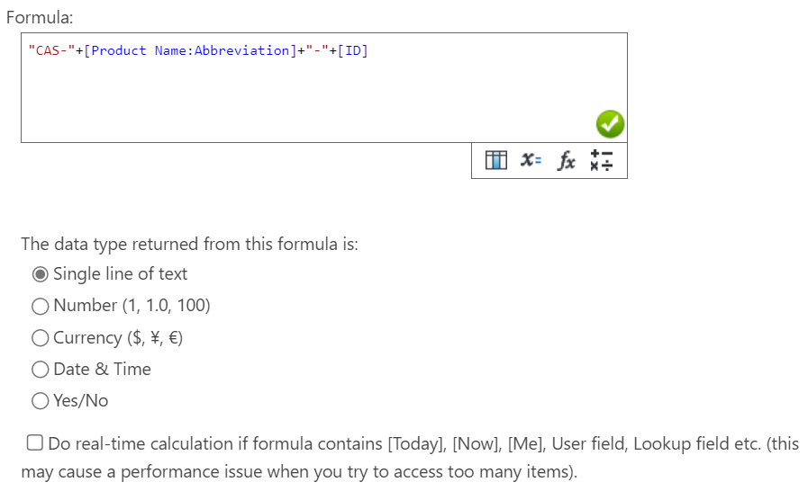Image resolution: width=808 pixels, height=491 pixels.
Task: Click the Formula: label above the editor
Action: [x=40, y=17]
